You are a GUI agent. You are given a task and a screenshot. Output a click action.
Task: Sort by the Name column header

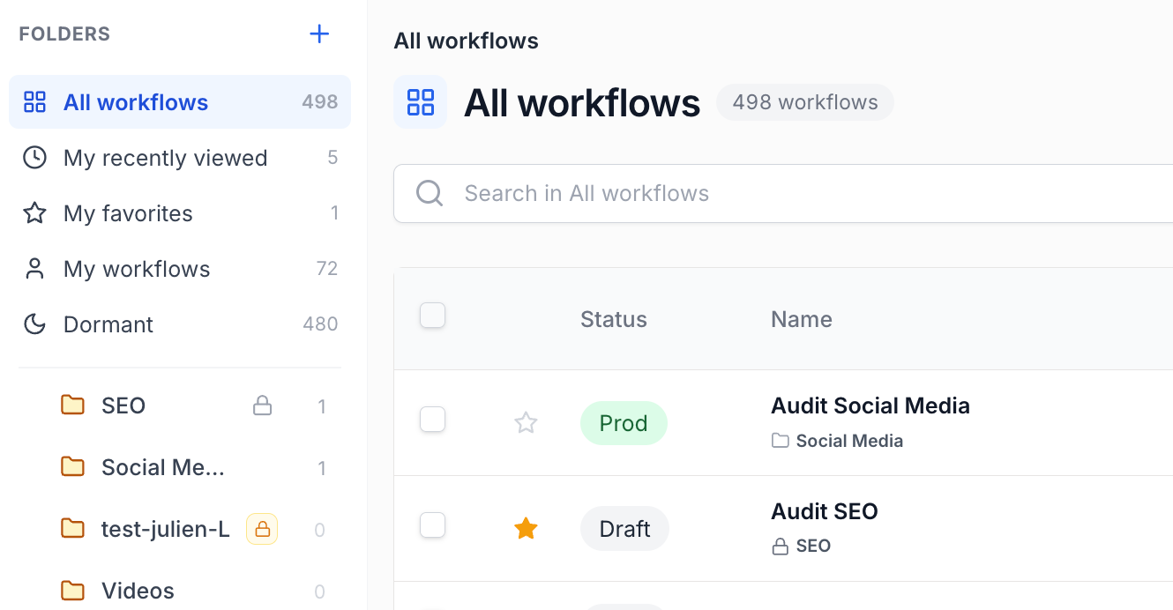pyautogui.click(x=802, y=319)
